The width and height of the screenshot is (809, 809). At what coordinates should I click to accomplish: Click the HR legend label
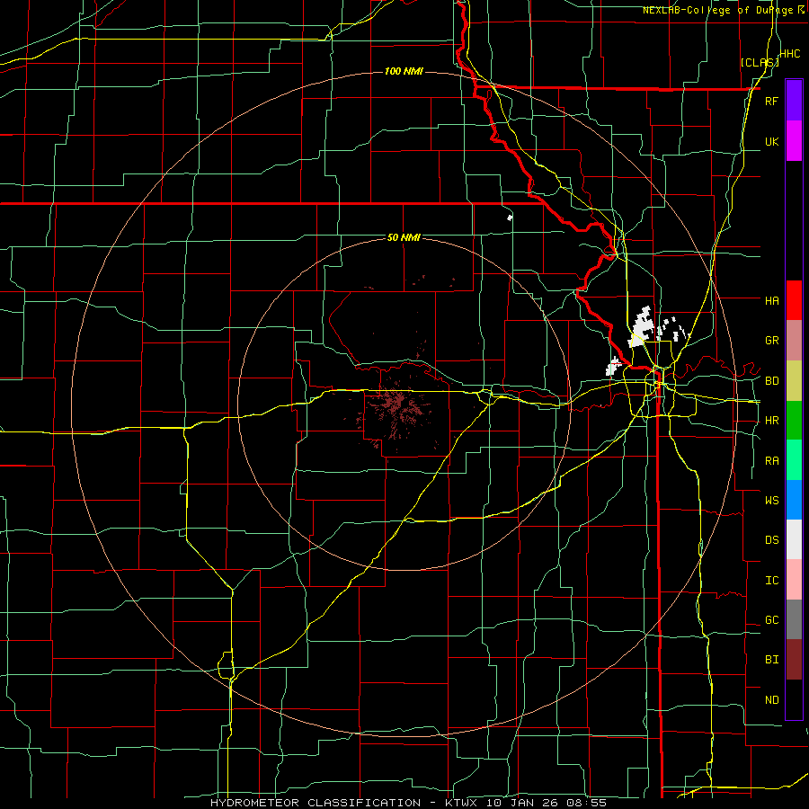[x=771, y=421]
